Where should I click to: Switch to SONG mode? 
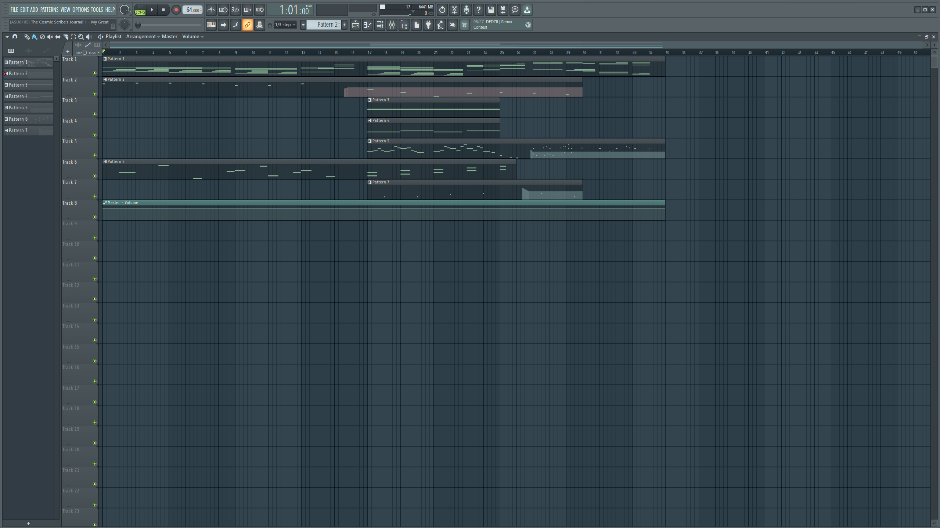click(140, 12)
